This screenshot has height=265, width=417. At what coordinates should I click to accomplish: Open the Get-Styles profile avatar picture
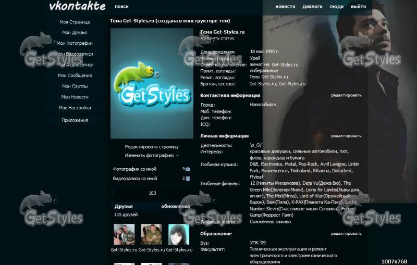(x=152, y=83)
